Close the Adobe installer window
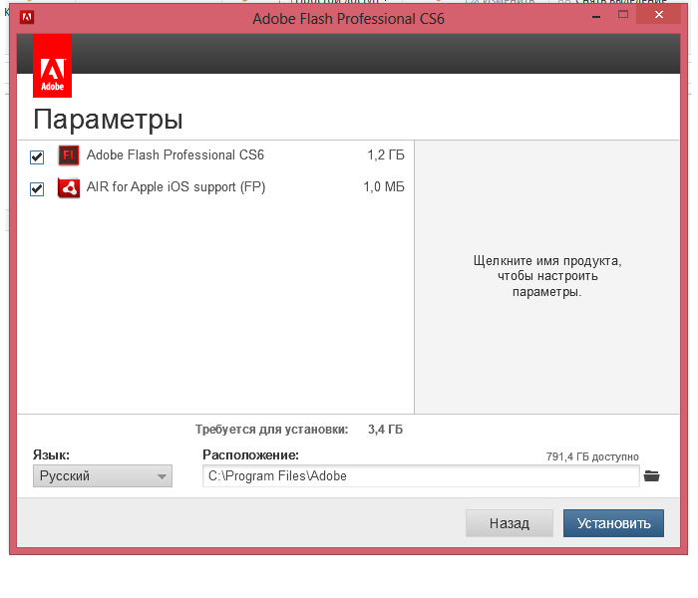Viewport: 698px width, 598px height. click(x=659, y=15)
